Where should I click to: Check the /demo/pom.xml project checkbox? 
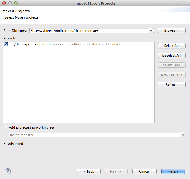click(6, 44)
